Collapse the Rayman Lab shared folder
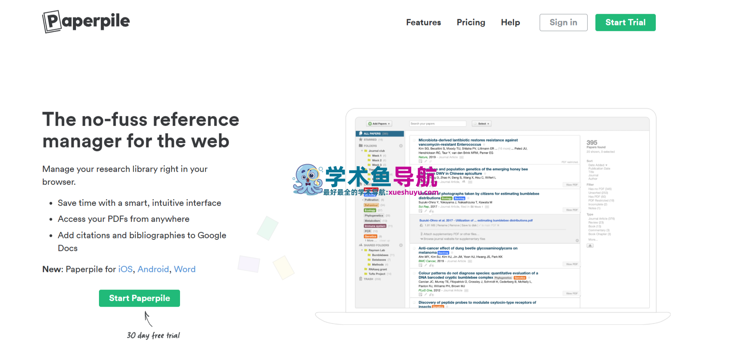This screenshot has height=360, width=731. pos(362,250)
